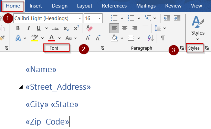Click the font size 16 field
The width and height of the screenshot is (211, 129).
click(91, 18)
